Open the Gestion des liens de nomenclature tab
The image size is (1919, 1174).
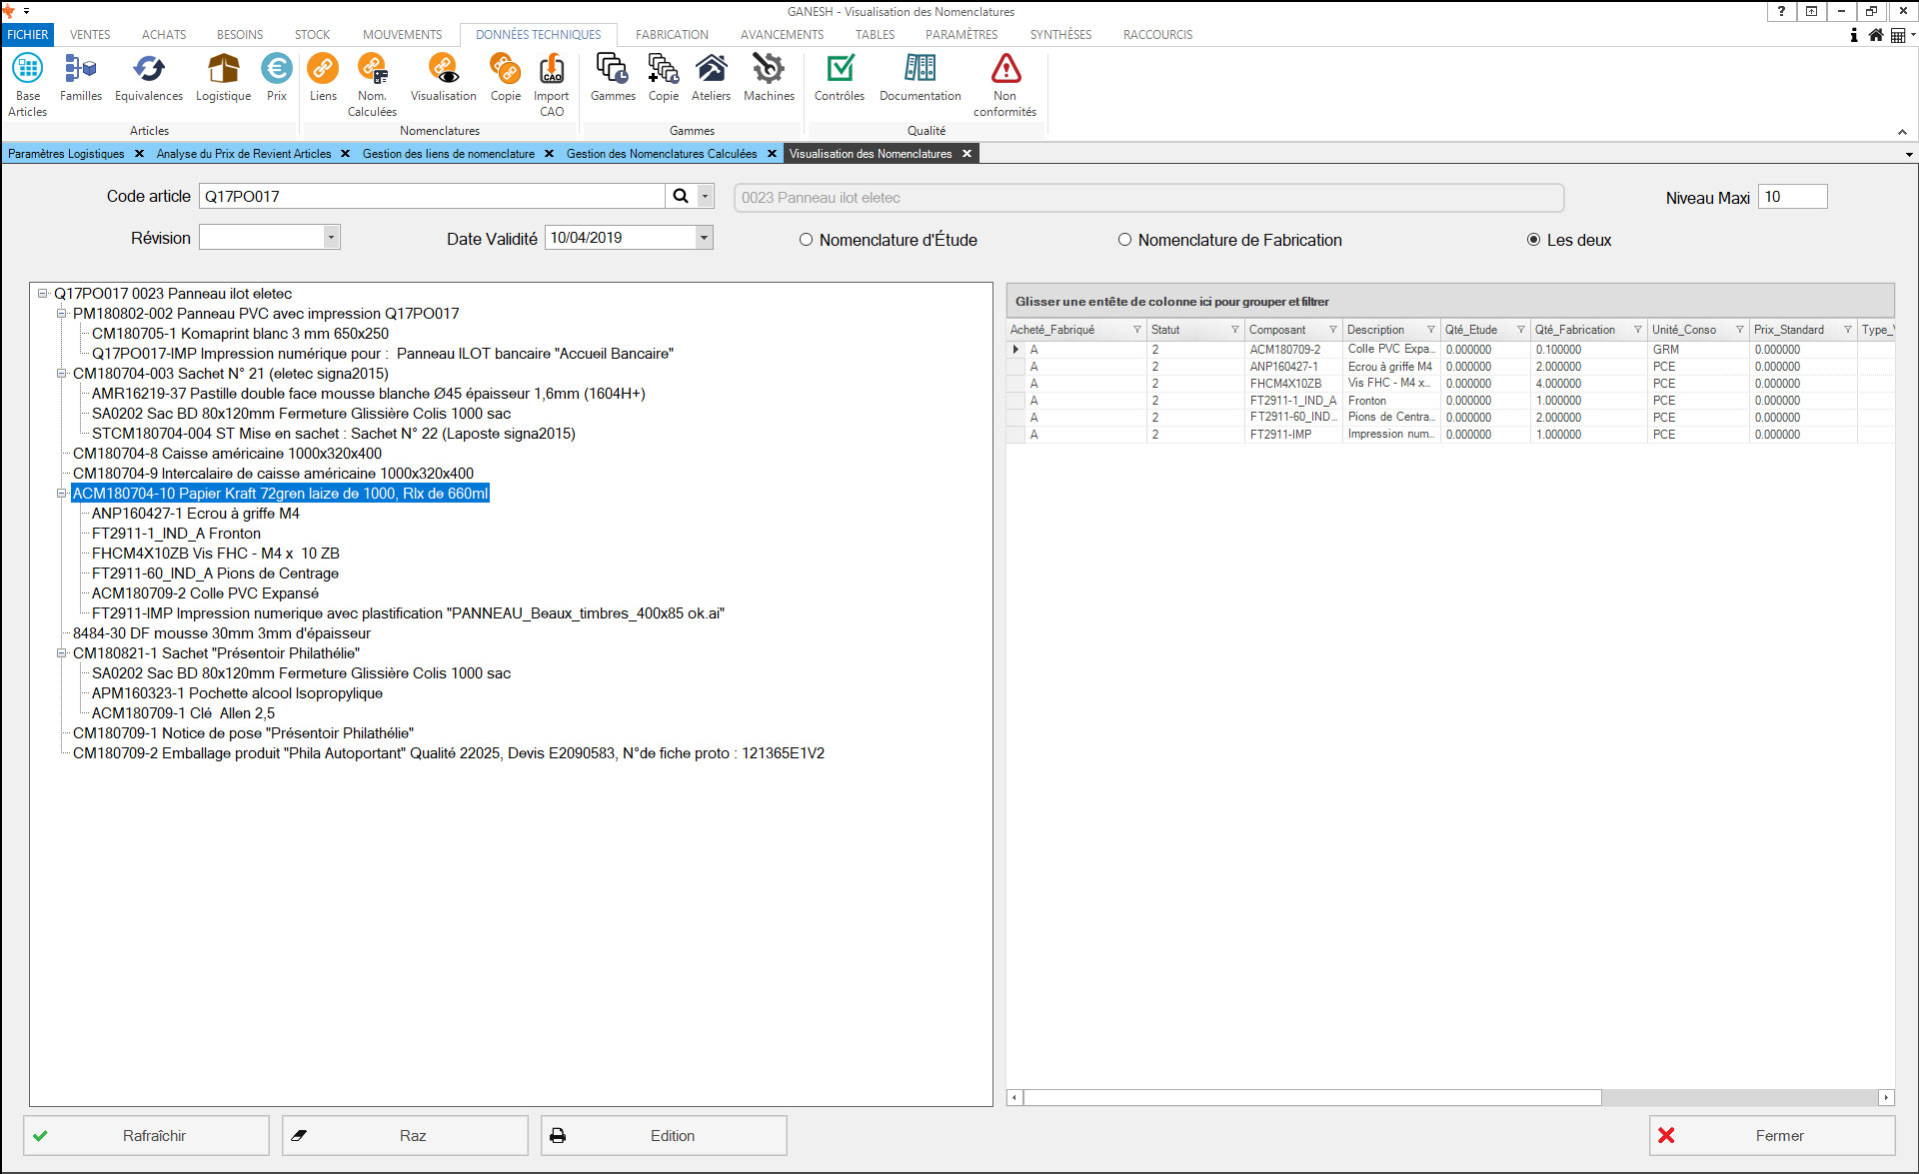[x=448, y=154]
